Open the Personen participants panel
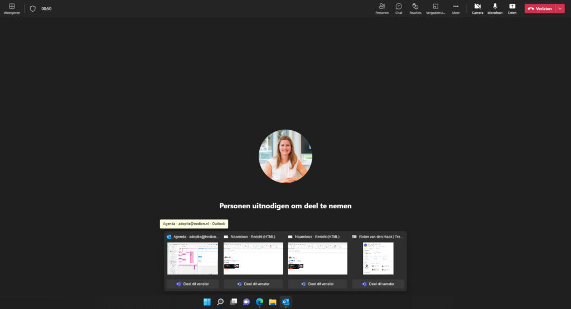This screenshot has height=309, width=571. point(382,9)
